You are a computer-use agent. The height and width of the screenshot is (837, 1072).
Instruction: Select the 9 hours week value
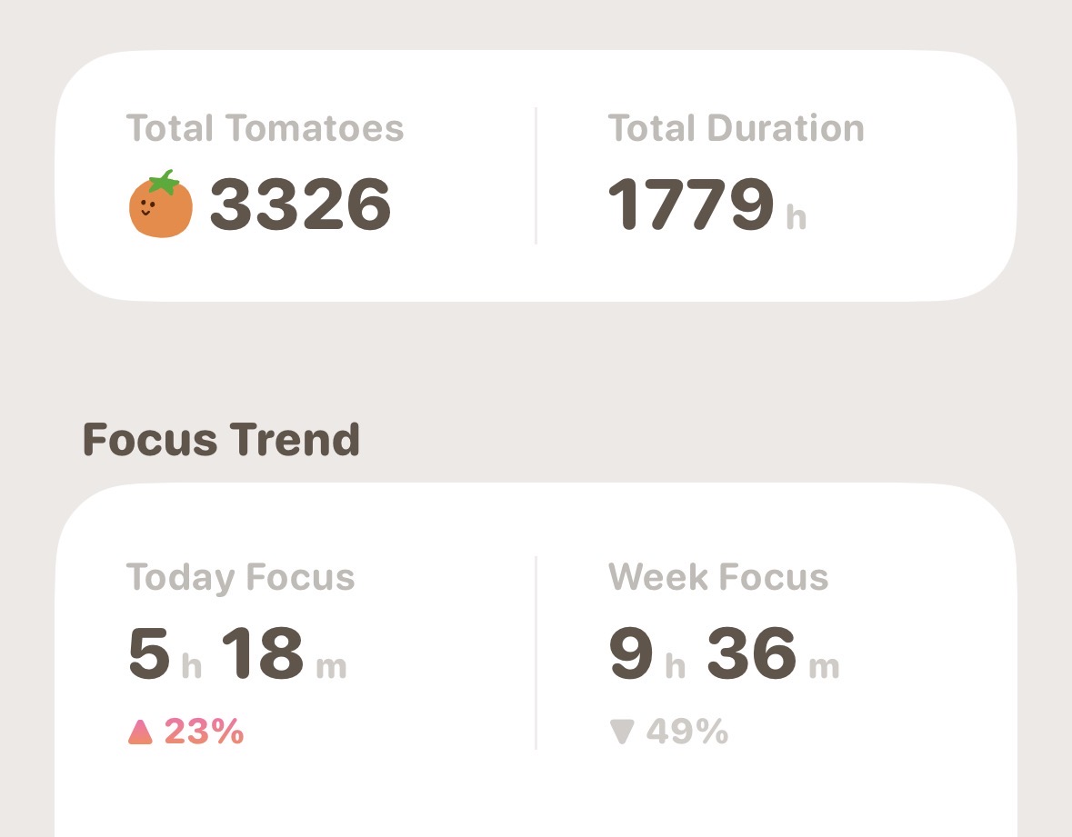[x=631, y=654]
